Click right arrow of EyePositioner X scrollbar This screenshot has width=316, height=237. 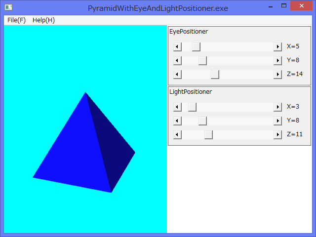pos(277,47)
